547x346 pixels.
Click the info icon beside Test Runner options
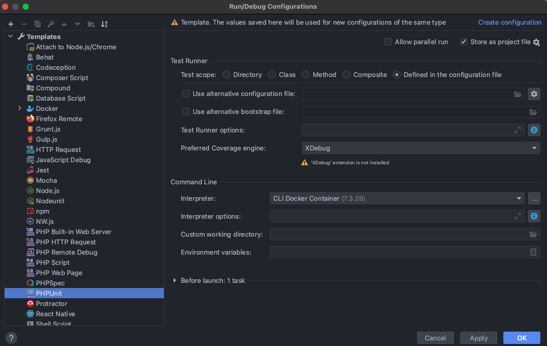click(534, 130)
